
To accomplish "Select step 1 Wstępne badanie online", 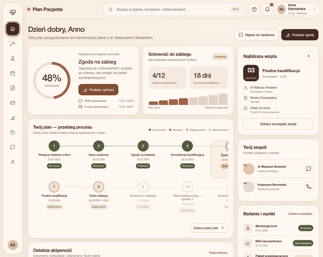I will (54, 146).
